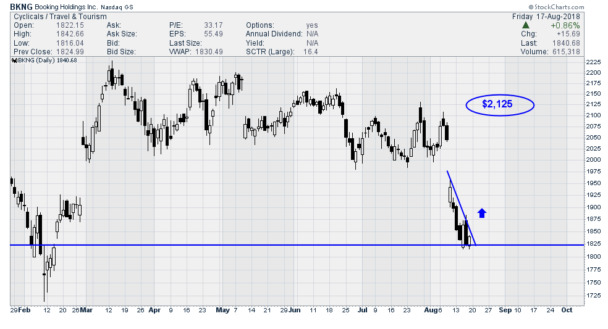The width and height of the screenshot is (608, 329).
Task: Click the 1900 price axis label
Action: pyautogui.click(x=593, y=207)
